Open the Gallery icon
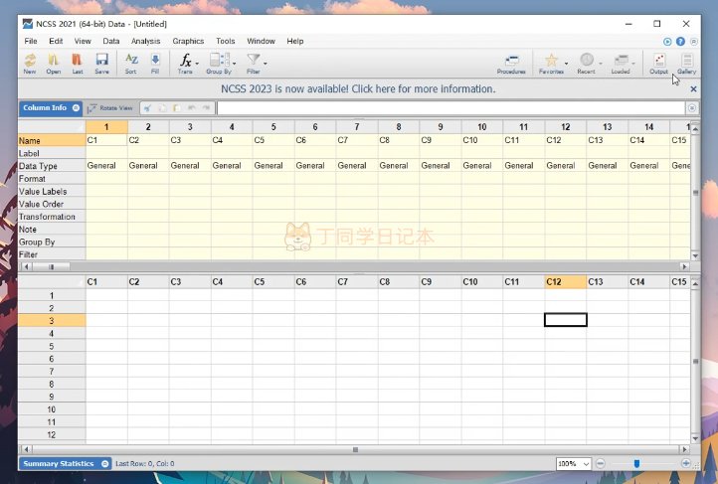 pos(686,64)
